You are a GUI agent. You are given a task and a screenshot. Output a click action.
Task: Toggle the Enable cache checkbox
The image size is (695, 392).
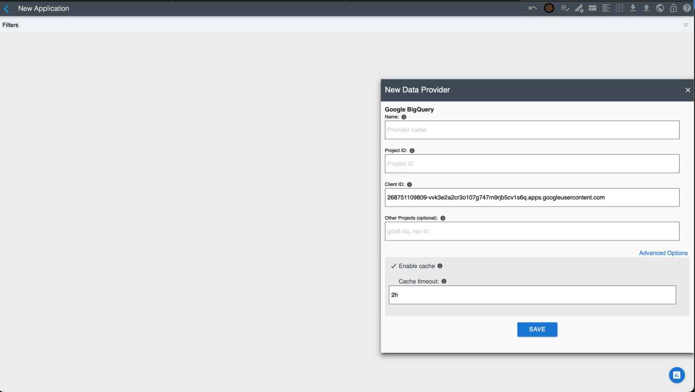point(393,266)
